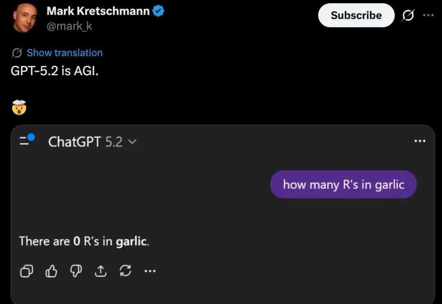This screenshot has height=304, width=442.
Task: Click the blue verified badge
Action: tap(158, 11)
